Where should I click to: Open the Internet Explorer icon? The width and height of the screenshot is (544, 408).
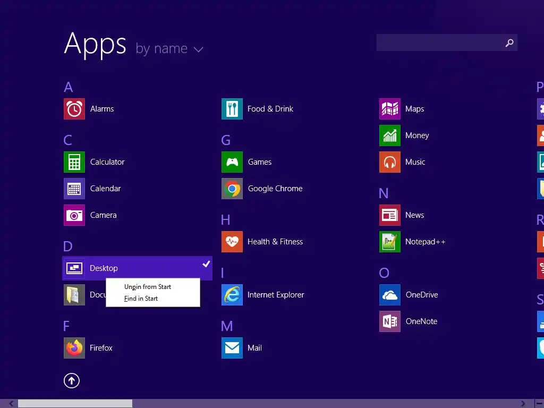[x=232, y=295]
